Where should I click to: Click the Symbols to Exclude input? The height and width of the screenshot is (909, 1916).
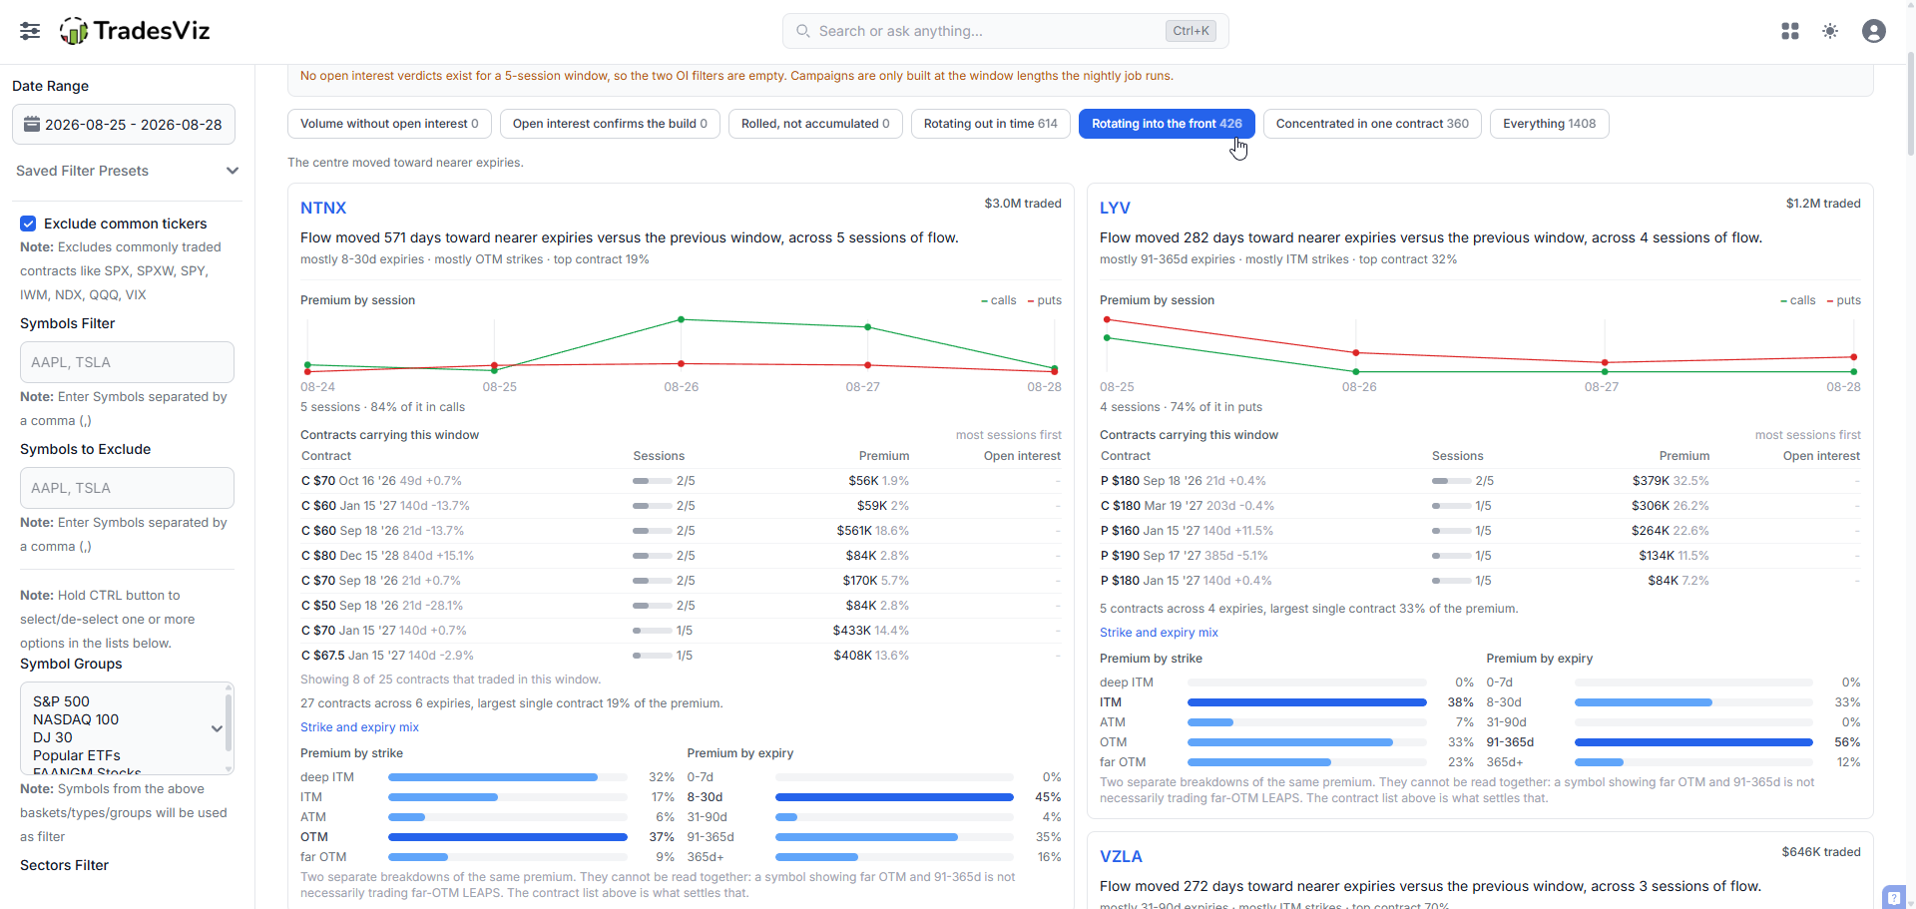pos(127,488)
